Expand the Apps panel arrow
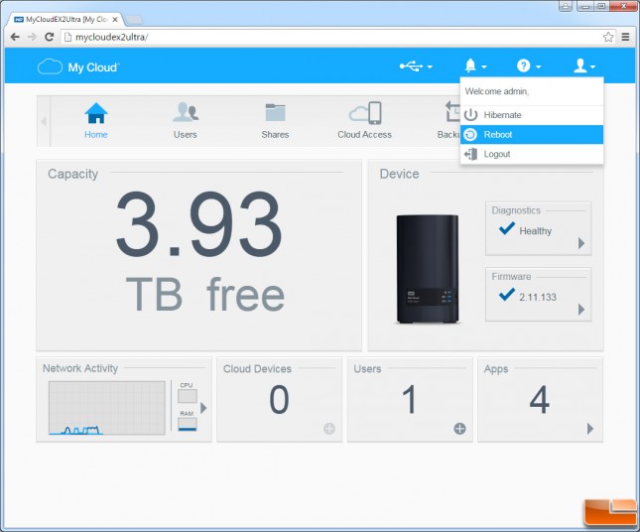 (x=589, y=429)
